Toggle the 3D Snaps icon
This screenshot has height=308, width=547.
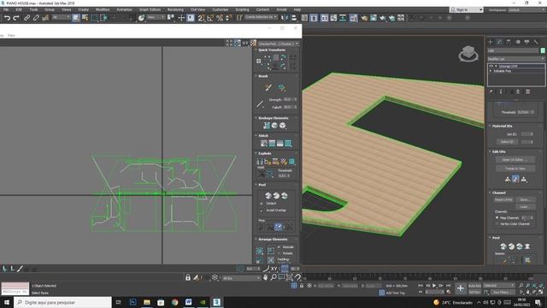(202, 18)
